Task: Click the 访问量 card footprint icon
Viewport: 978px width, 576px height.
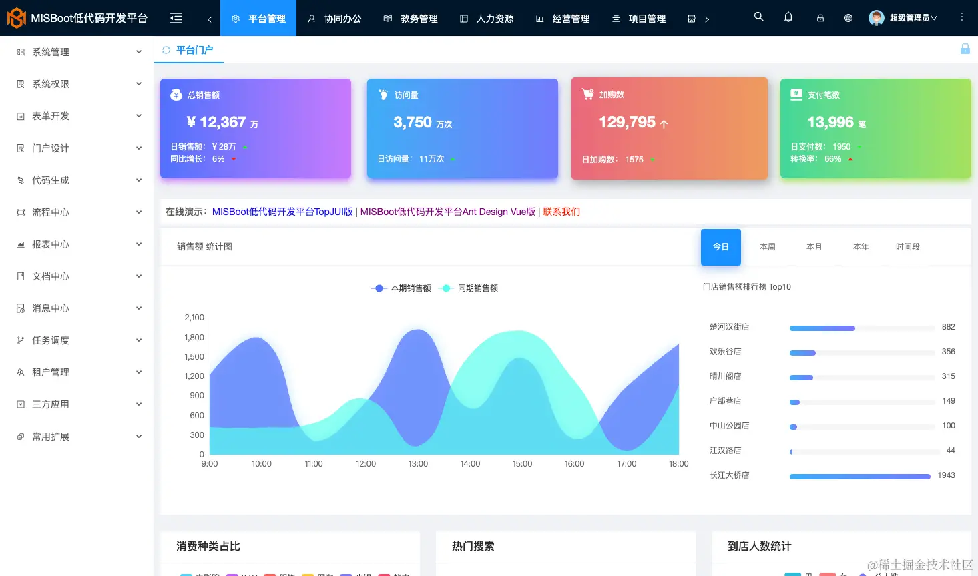Action: pos(383,95)
